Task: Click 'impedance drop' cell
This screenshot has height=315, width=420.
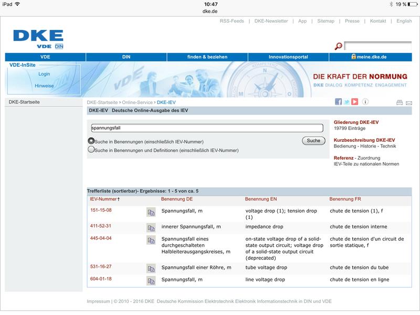Action: pyautogui.click(x=265, y=227)
